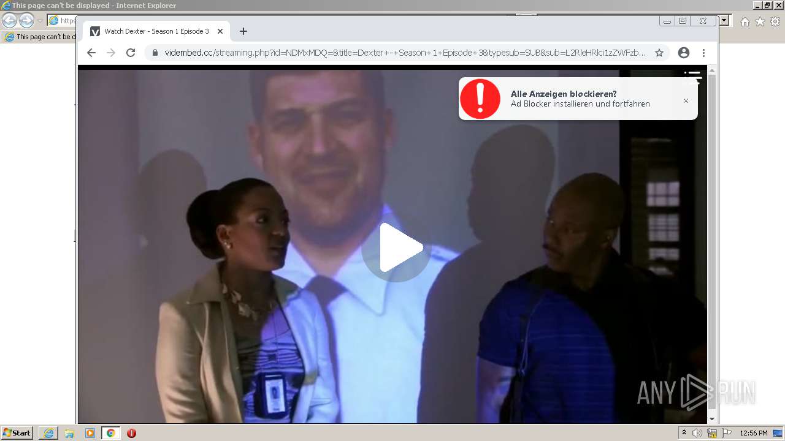This screenshot has height=441, width=785.
Task: Switch to Chrome in taskbar
Action: coord(110,433)
